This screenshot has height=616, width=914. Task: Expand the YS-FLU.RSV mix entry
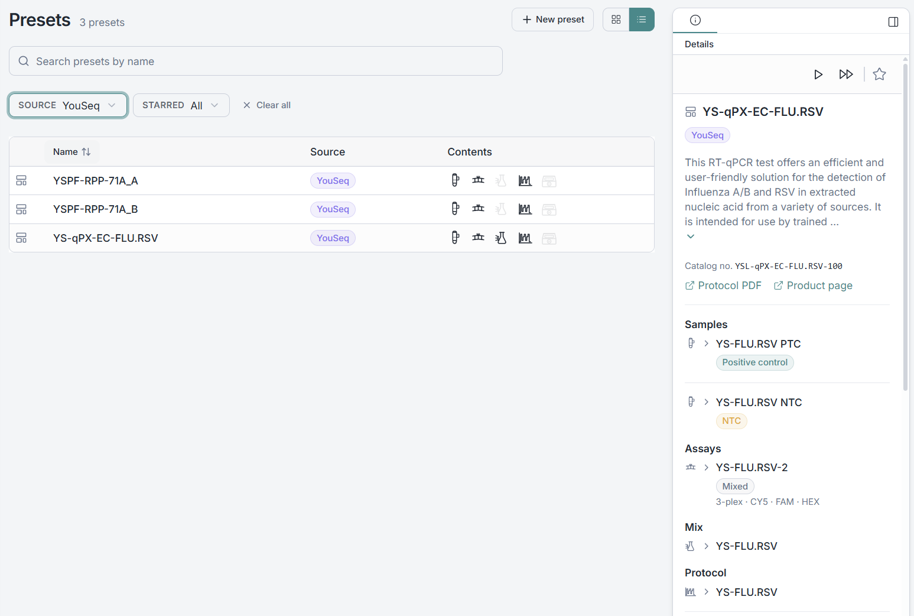click(x=706, y=546)
